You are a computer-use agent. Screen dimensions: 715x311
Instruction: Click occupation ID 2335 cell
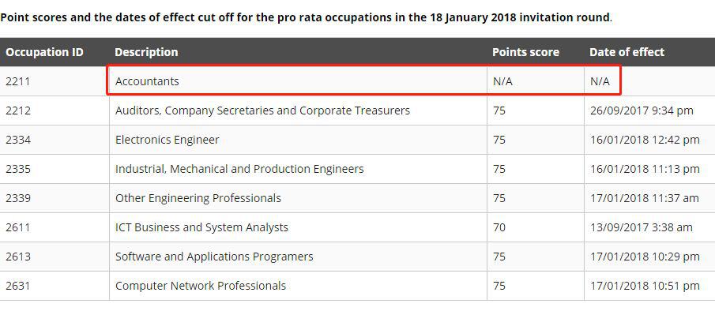tap(18, 169)
